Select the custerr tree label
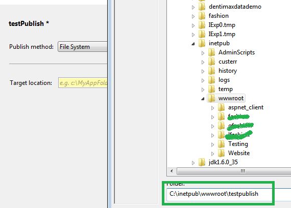This screenshot has height=208, width=291. [228, 62]
